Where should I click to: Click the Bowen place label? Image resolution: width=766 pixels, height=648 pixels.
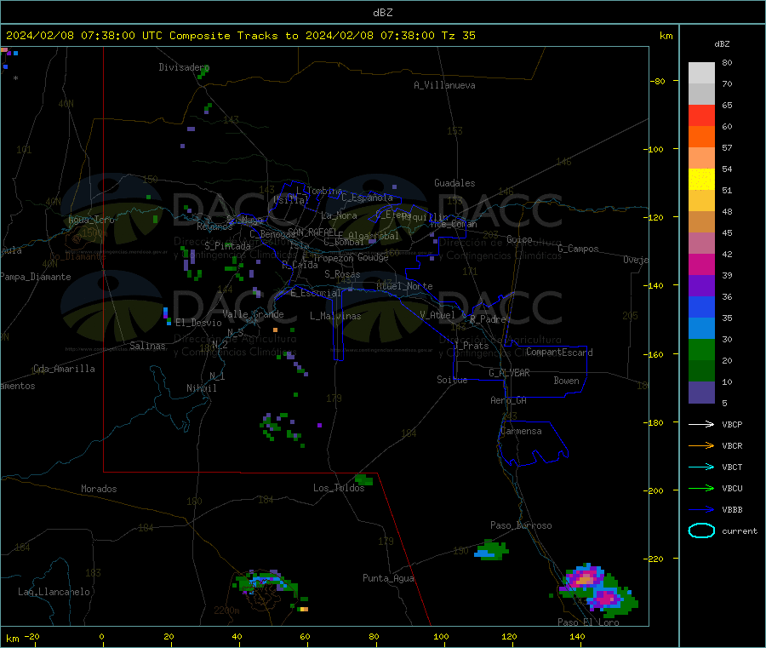[x=566, y=381]
